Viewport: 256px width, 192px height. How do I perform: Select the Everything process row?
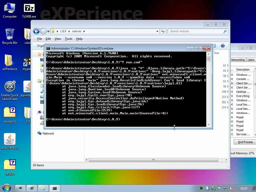coord(243,96)
